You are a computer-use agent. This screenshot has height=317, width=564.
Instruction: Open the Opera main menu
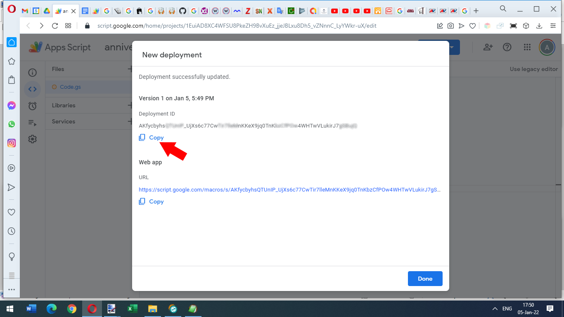pos(12,9)
